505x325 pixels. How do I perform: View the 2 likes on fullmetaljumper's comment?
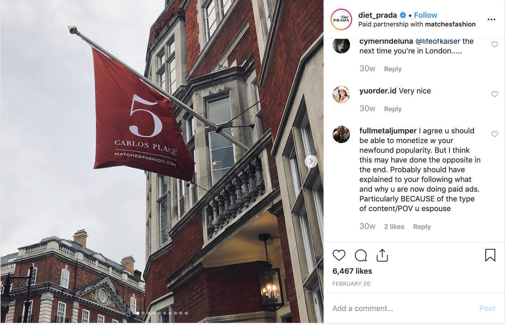394,227
